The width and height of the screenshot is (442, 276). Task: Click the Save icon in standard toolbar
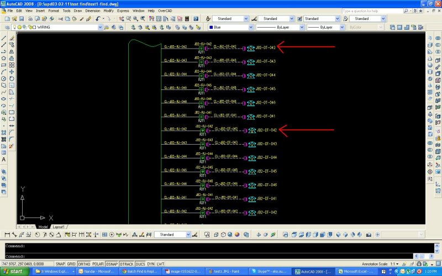tap(22, 19)
